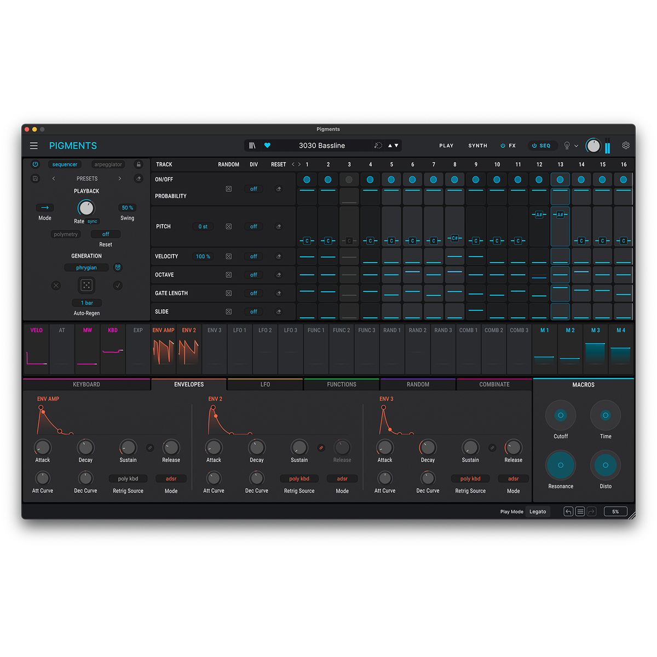Click the scale magnet icon beside phrygian
This screenshot has width=657, height=657.
(x=118, y=268)
